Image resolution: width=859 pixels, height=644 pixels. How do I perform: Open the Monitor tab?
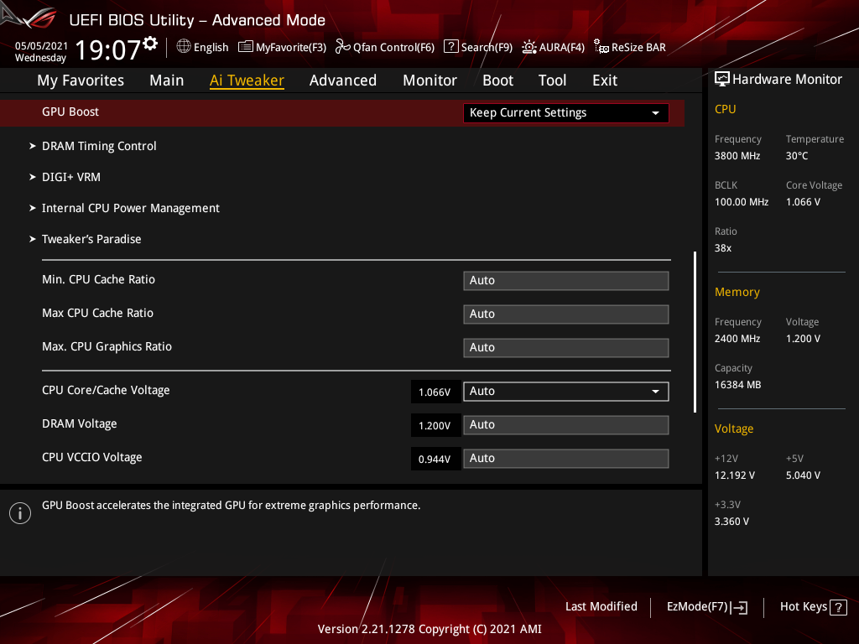coord(429,80)
